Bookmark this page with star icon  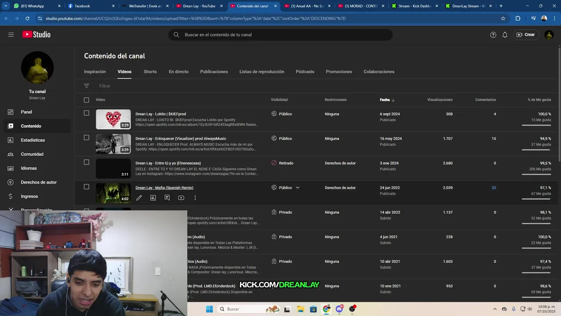503,18
